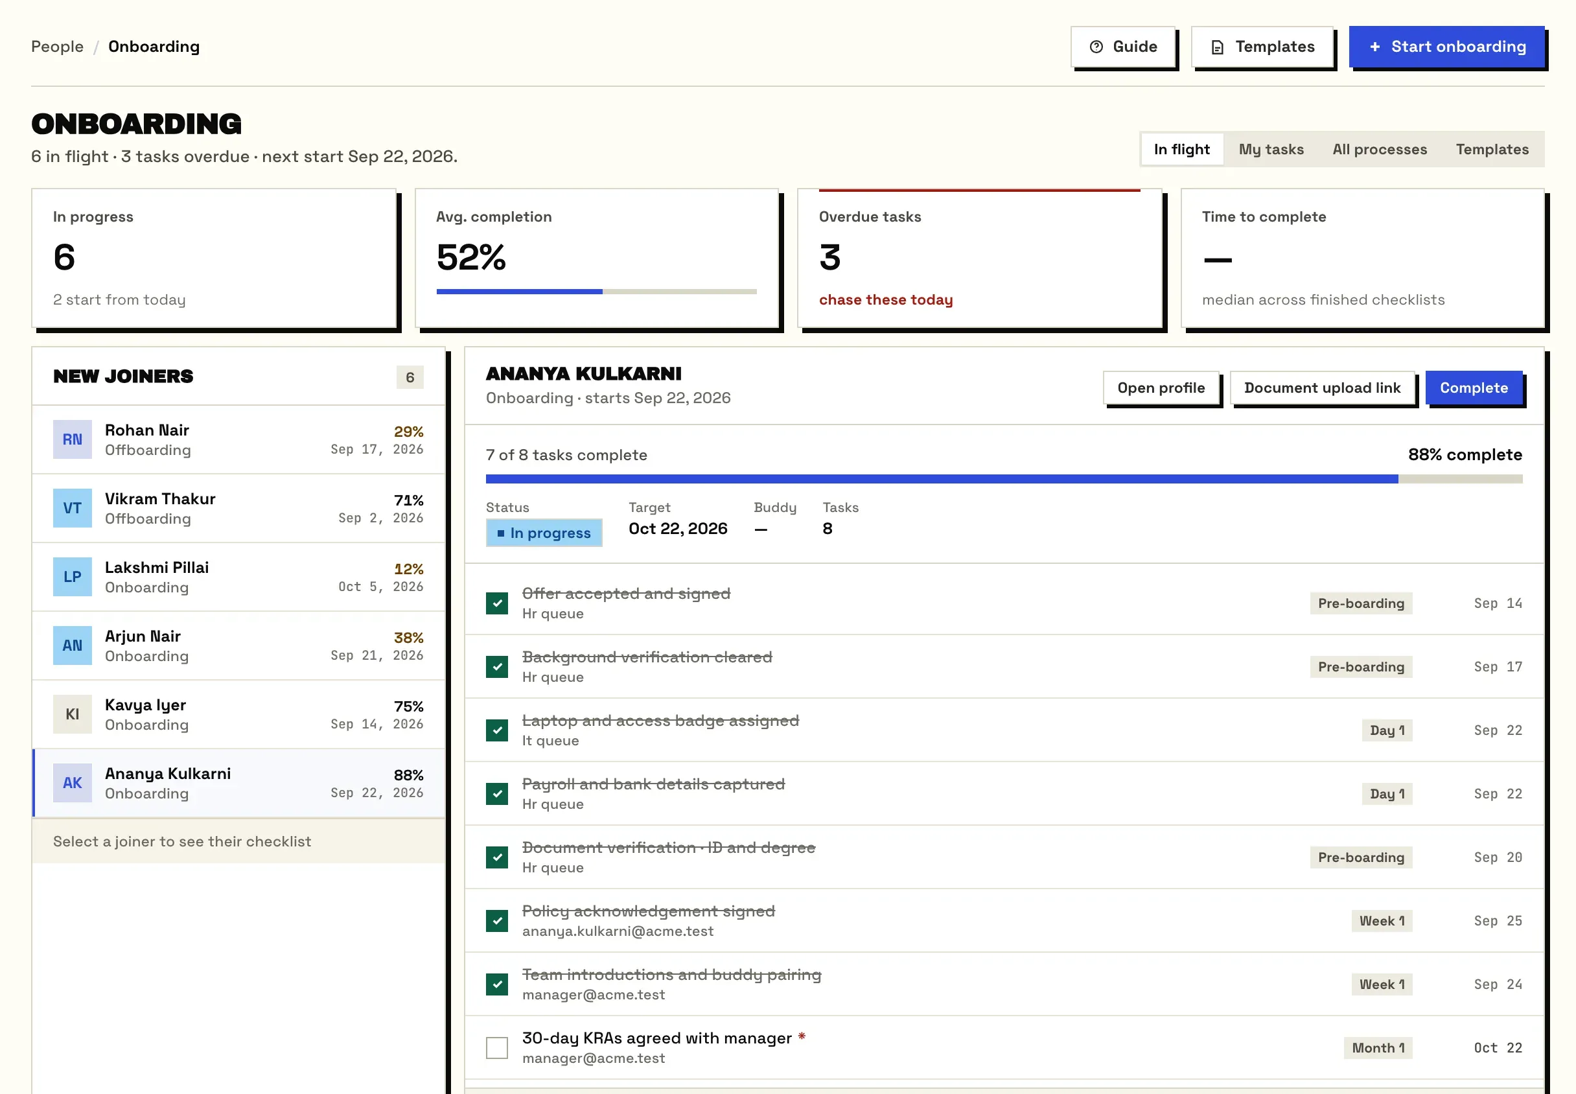Click the plus icon on Start onboarding

1374,47
